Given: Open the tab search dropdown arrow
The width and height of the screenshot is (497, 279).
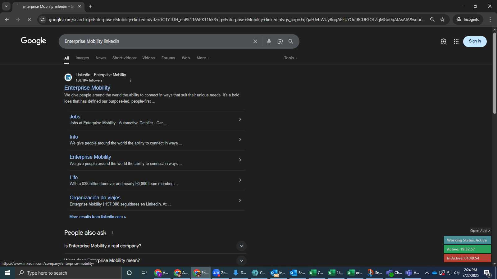Looking at the screenshot, I should click(x=6, y=6).
